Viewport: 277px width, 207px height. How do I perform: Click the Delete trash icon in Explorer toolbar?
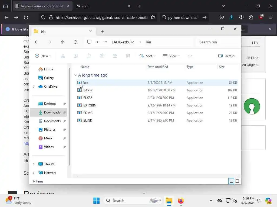[128, 56]
